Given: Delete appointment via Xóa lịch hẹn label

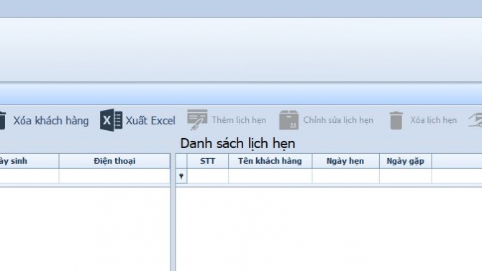Looking at the screenshot, I should (433, 120).
